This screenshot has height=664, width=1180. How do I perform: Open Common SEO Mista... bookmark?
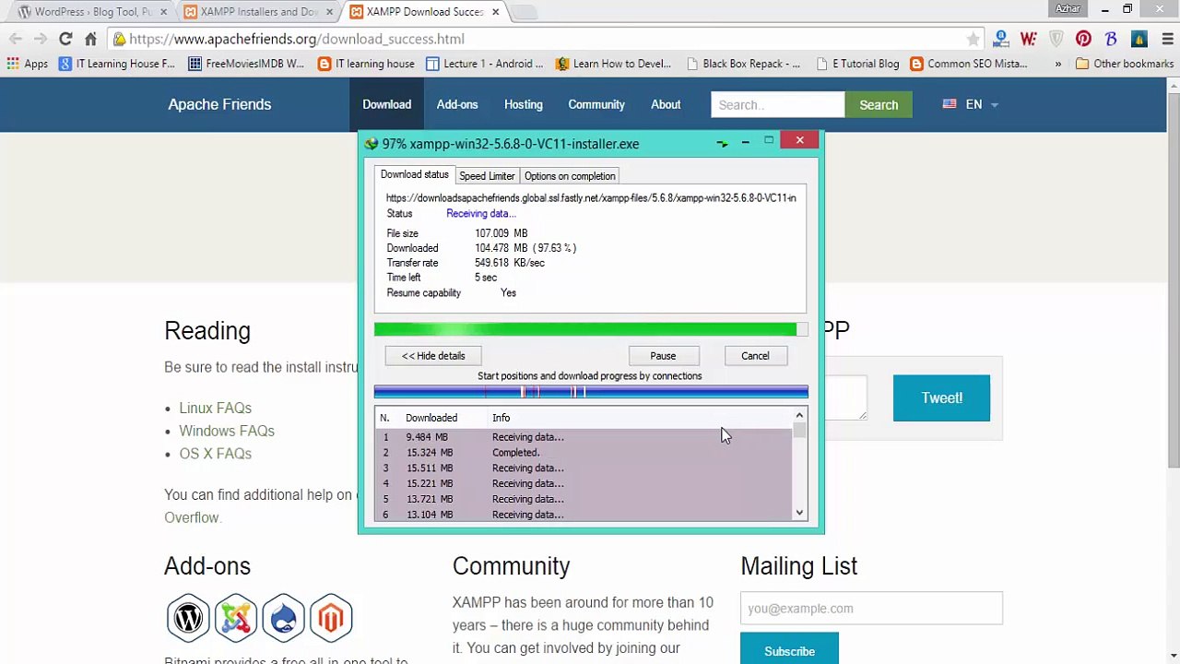969,64
